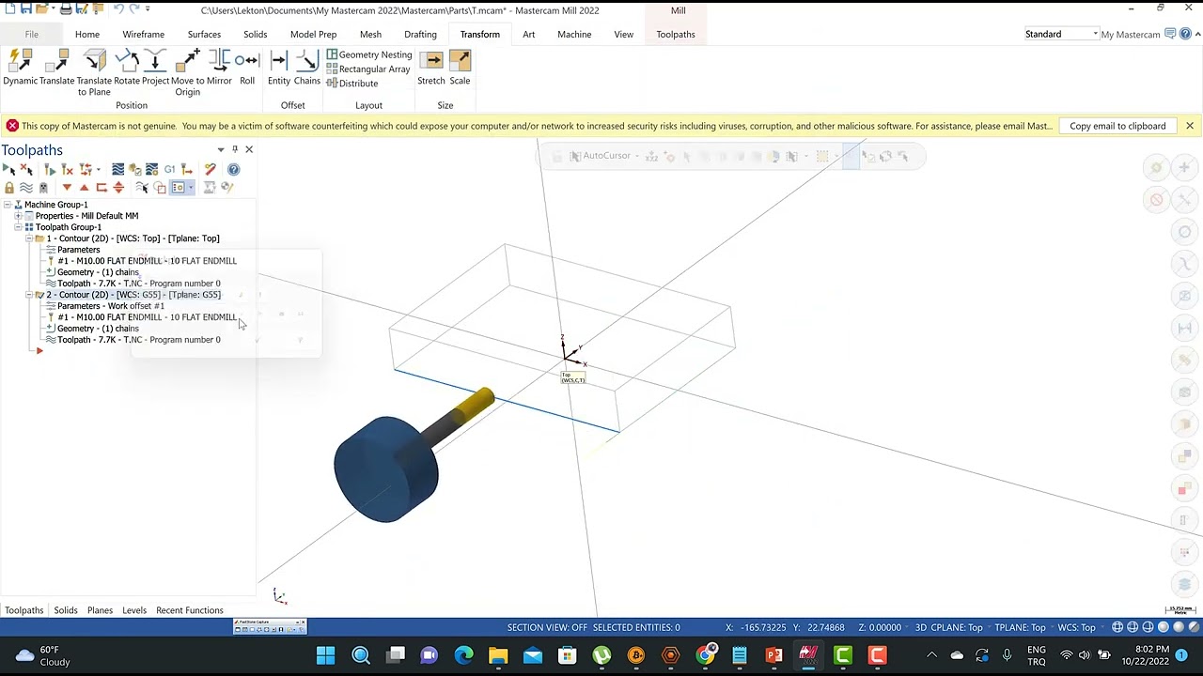Expand Properties - Mill Default MM node

click(x=18, y=216)
